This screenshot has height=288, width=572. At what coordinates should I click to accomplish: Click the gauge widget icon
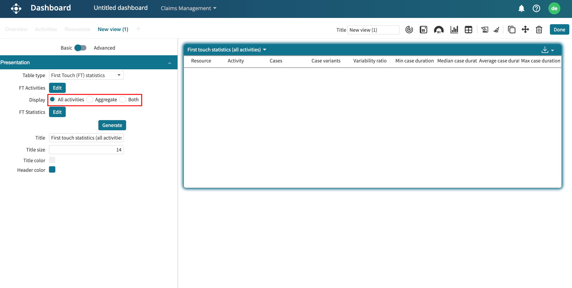(438, 30)
